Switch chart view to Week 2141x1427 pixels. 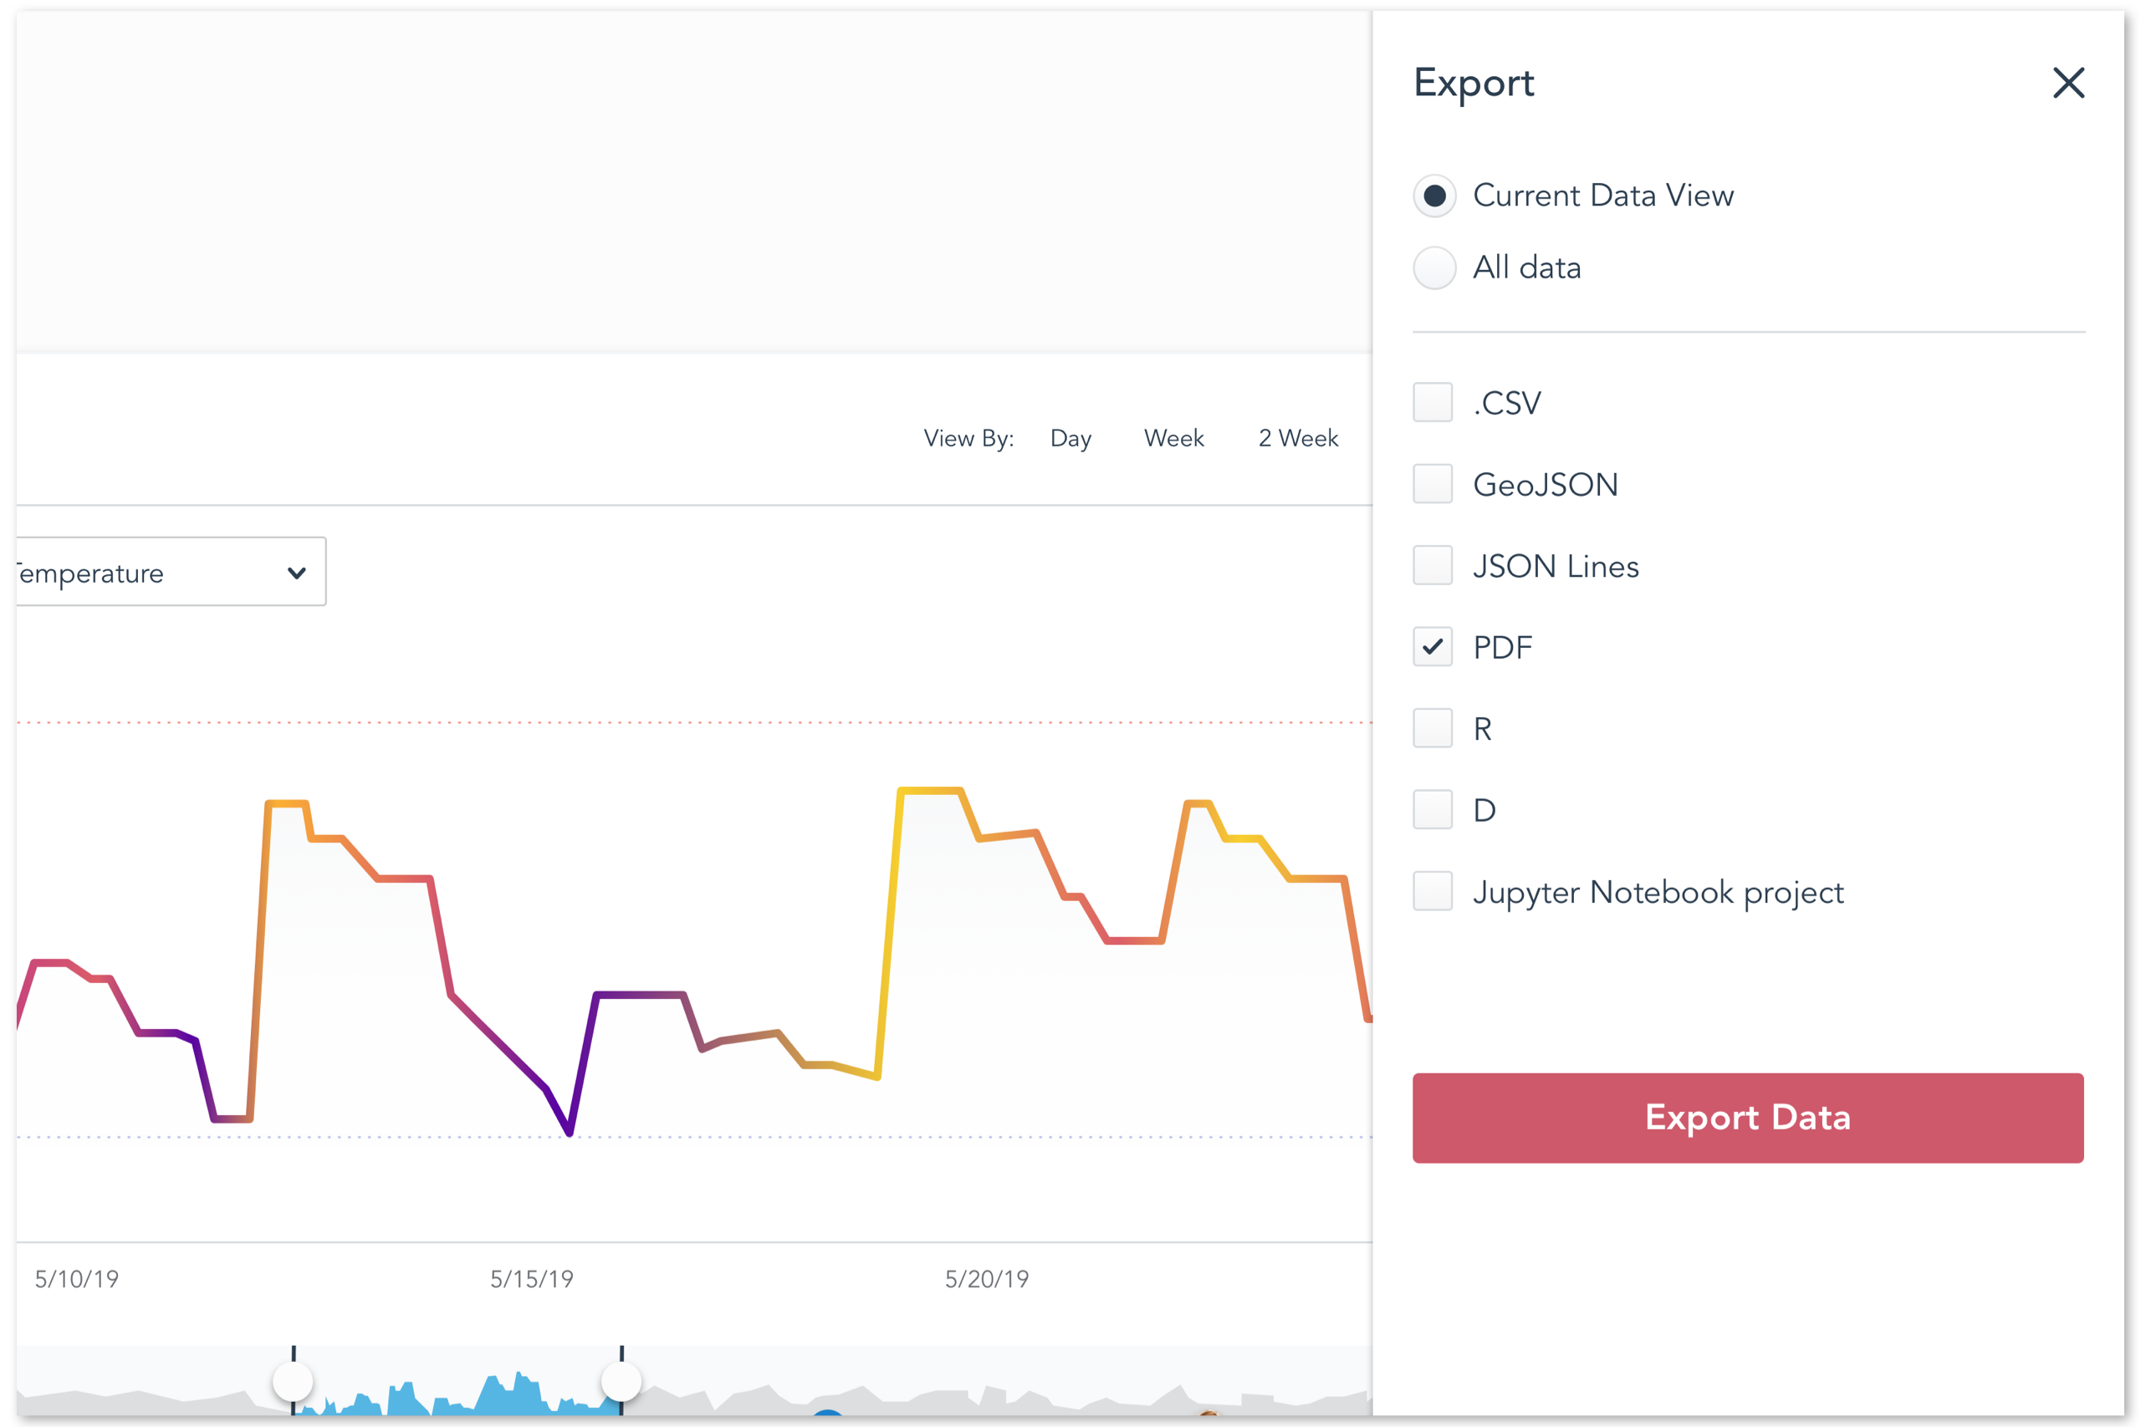[1173, 439]
